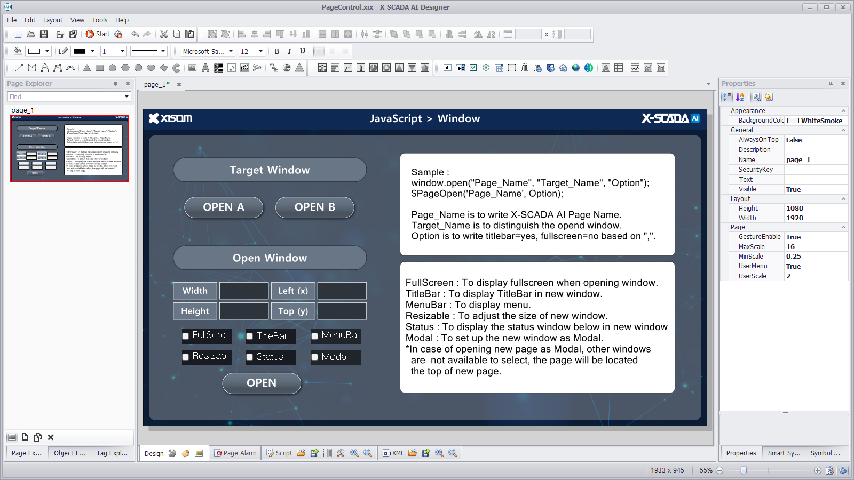Click the delete X icon in Page Explorer
The height and width of the screenshot is (480, 854).
click(x=51, y=437)
